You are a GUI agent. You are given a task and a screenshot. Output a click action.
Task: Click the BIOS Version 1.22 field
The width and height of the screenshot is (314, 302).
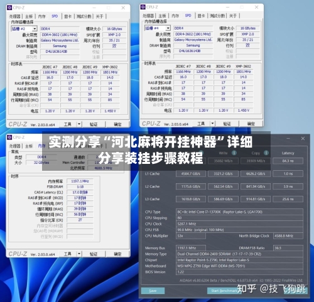click(x=239, y=272)
